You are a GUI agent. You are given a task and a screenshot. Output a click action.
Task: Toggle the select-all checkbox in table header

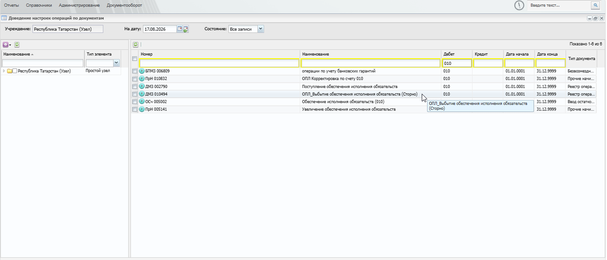(x=134, y=59)
